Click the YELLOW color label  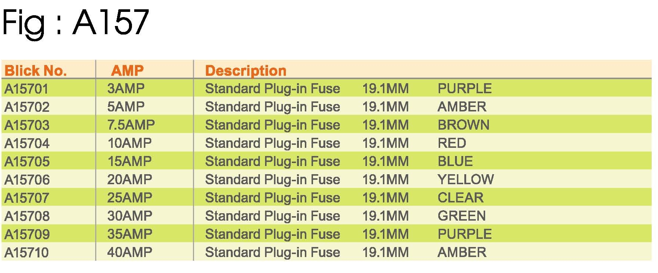465,179
